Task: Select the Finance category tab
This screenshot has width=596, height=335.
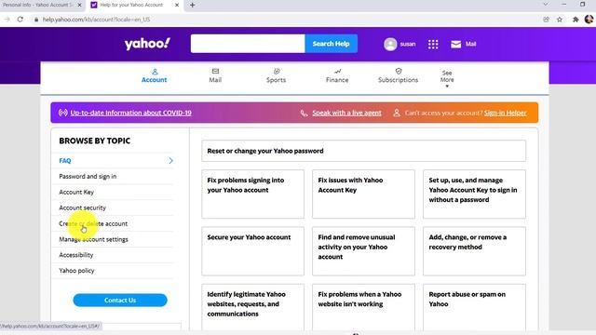Action: click(x=337, y=76)
